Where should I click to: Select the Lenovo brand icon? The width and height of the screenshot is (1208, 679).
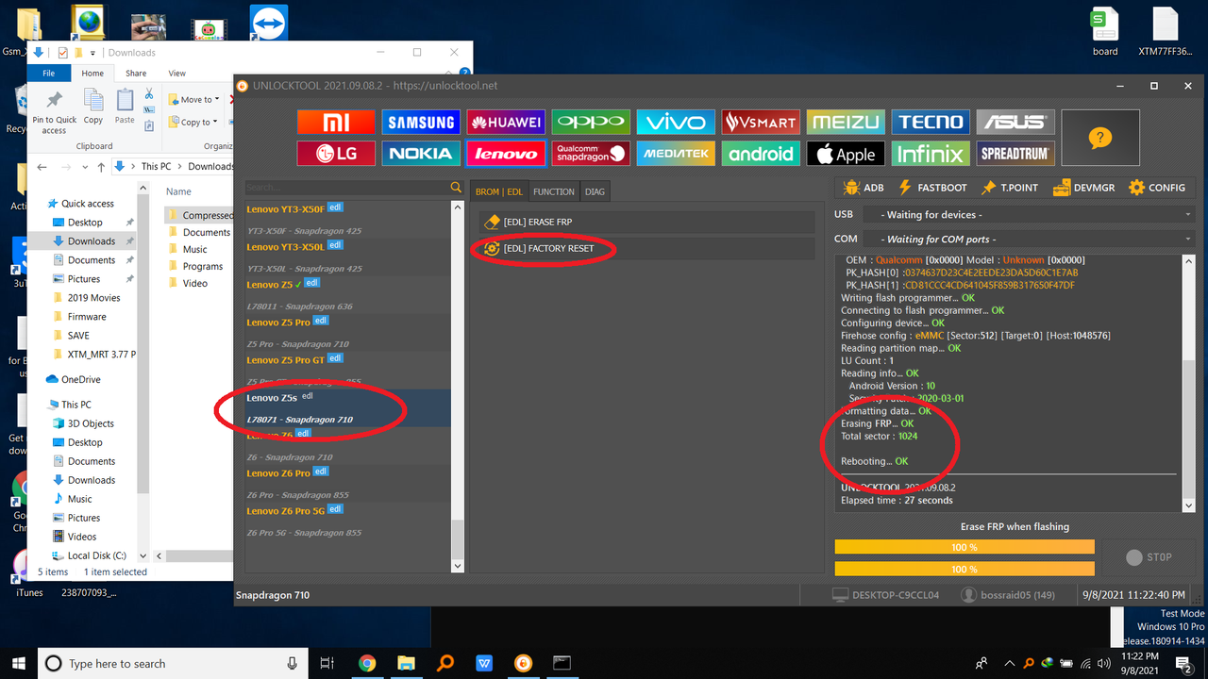(506, 154)
